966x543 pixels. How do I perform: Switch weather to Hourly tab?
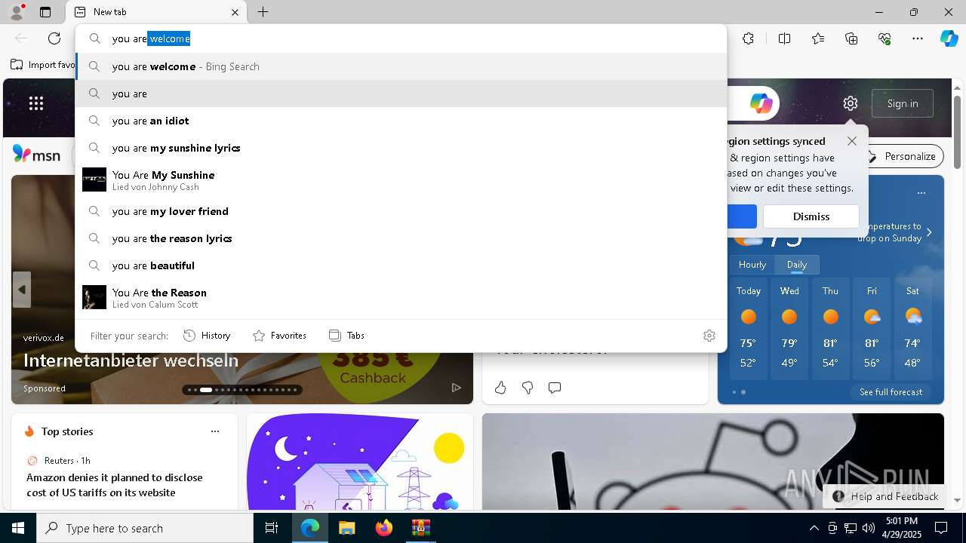(752, 265)
